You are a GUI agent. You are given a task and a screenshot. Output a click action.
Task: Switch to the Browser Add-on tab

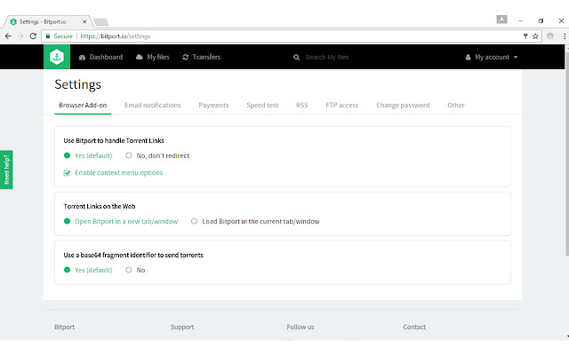pyautogui.click(x=83, y=106)
